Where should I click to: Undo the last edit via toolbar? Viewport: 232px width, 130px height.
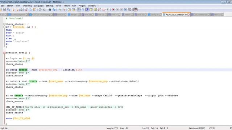tap(40, 10)
